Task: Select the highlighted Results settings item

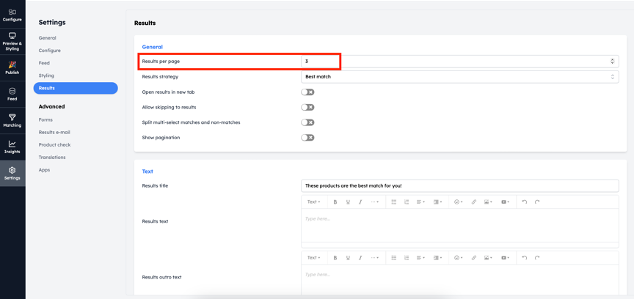Action: tap(76, 88)
